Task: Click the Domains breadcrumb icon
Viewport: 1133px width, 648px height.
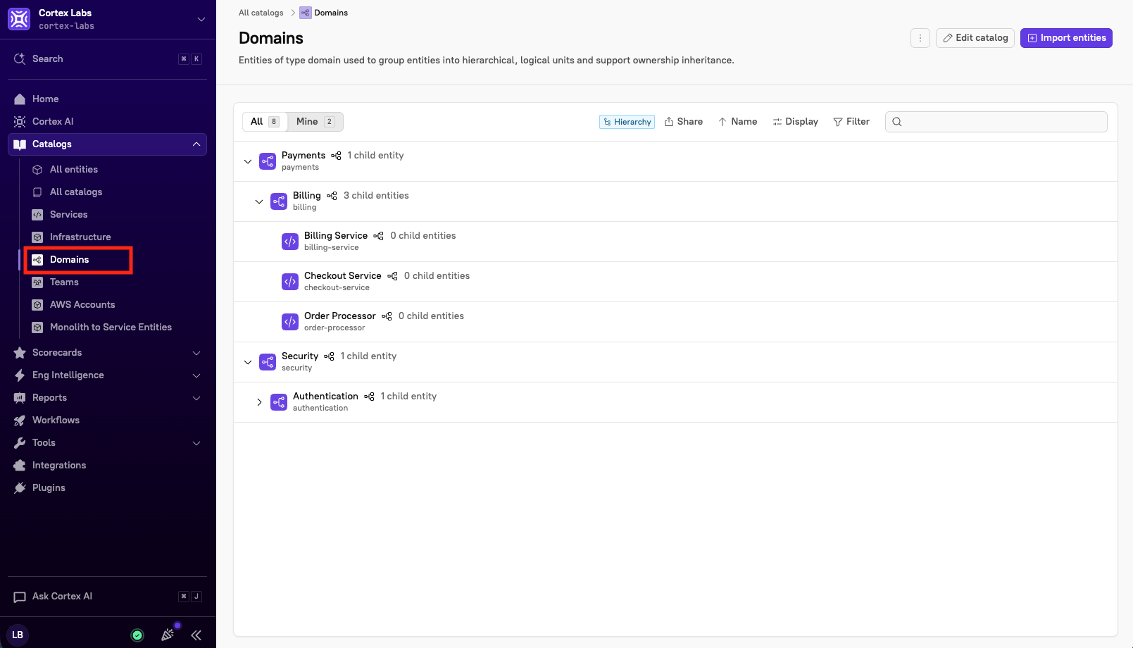Action: pos(306,13)
